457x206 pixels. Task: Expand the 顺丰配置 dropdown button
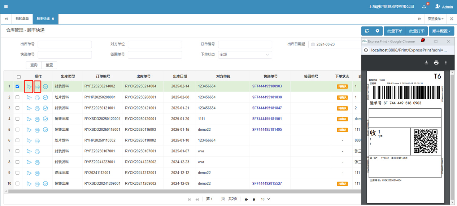point(441,31)
